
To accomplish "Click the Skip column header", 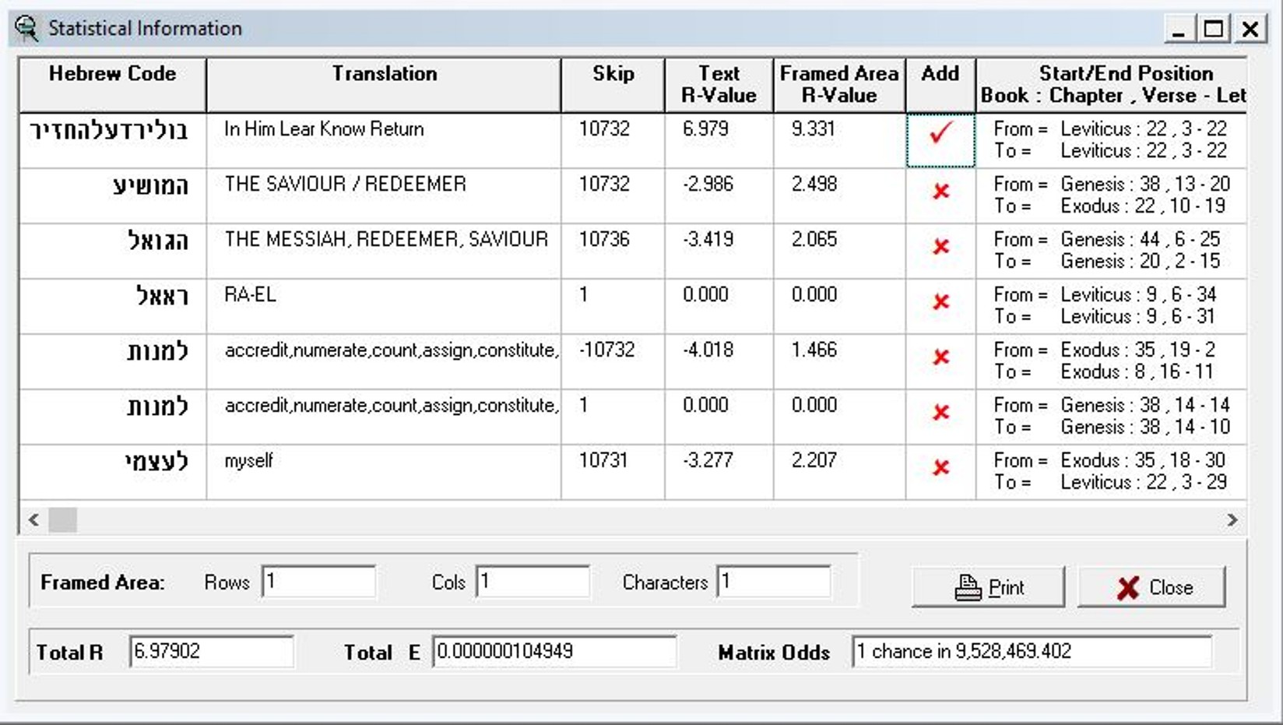I will pyautogui.click(x=613, y=85).
